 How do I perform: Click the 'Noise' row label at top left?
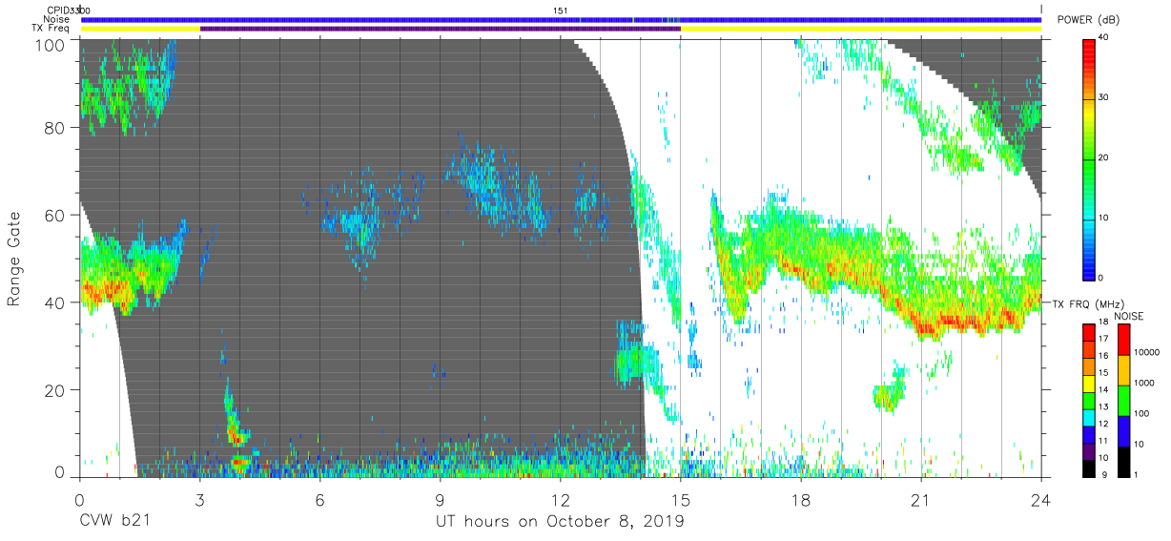click(x=56, y=19)
